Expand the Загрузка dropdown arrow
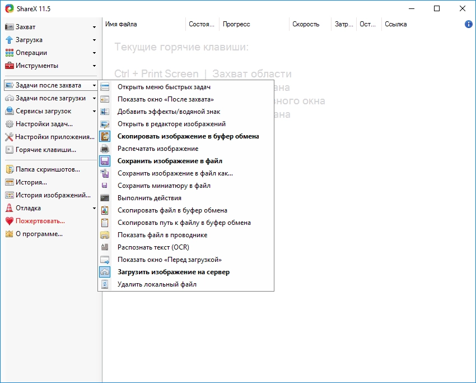This screenshot has width=476, height=383. (x=95, y=40)
